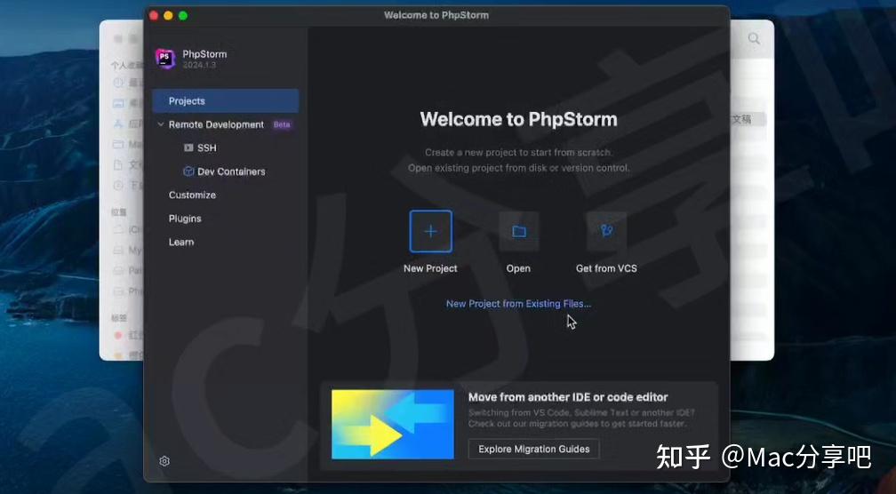Click New Project from Existing Files link

pos(518,304)
